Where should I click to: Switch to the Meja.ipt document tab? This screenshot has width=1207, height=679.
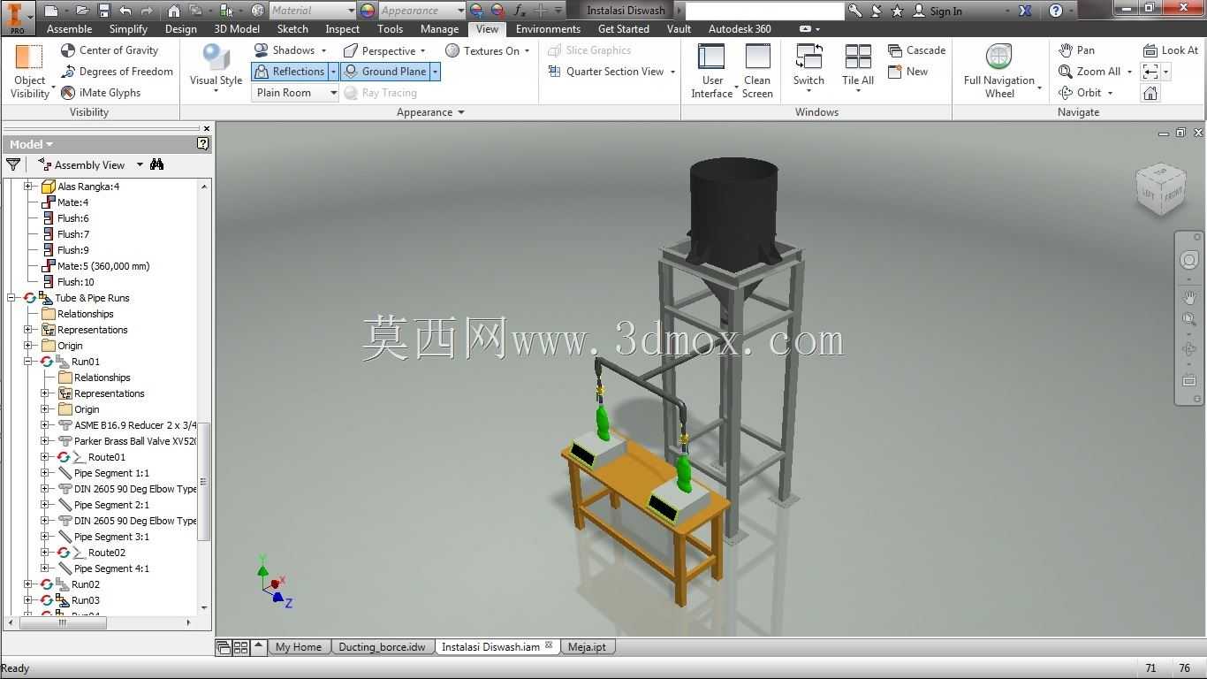tap(587, 647)
